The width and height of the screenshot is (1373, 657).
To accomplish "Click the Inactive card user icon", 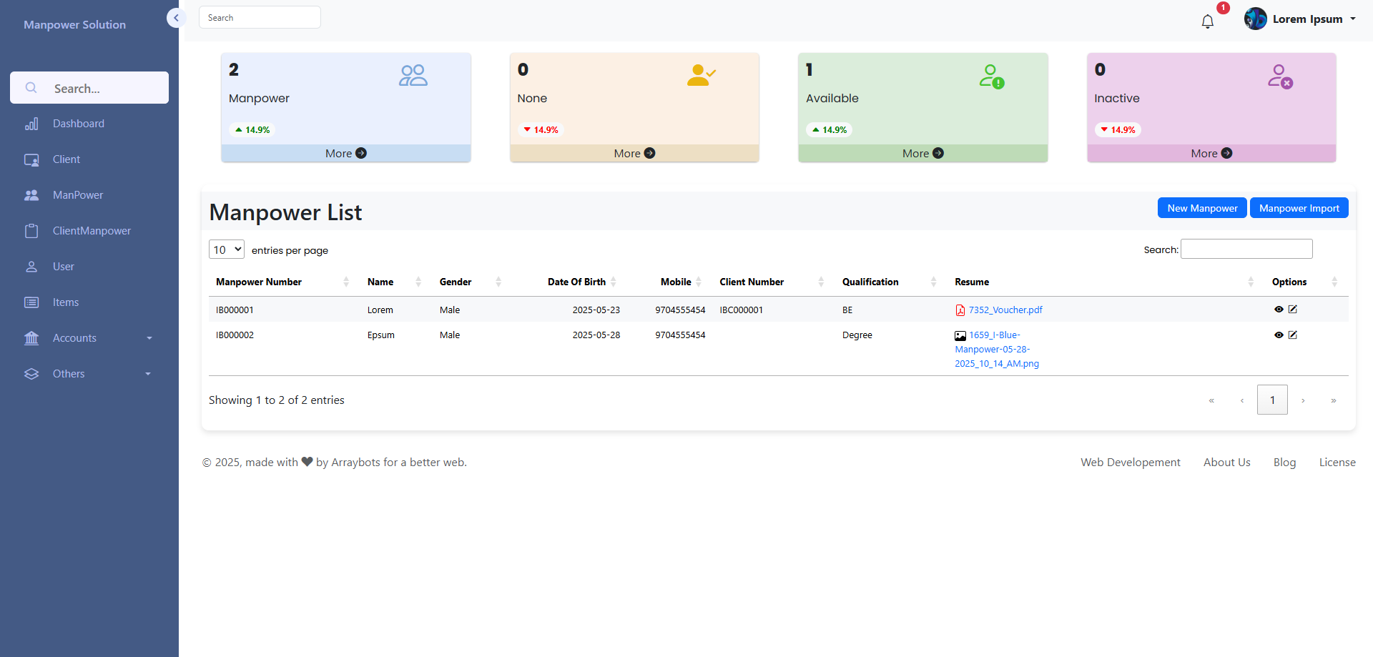I will (1279, 76).
